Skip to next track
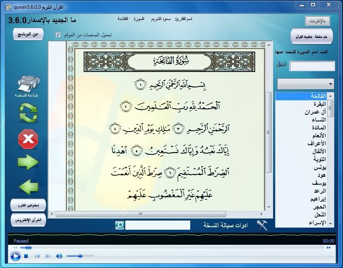The height and width of the screenshot is (268, 343). coord(48,256)
